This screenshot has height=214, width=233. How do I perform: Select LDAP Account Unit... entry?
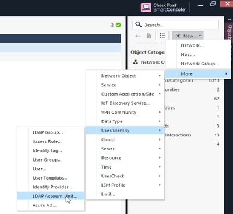point(51,196)
